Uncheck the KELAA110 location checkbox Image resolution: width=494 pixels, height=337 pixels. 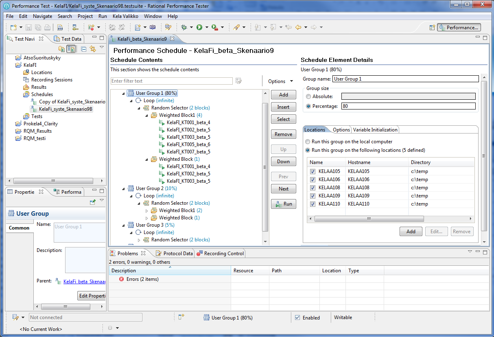pos(313,204)
